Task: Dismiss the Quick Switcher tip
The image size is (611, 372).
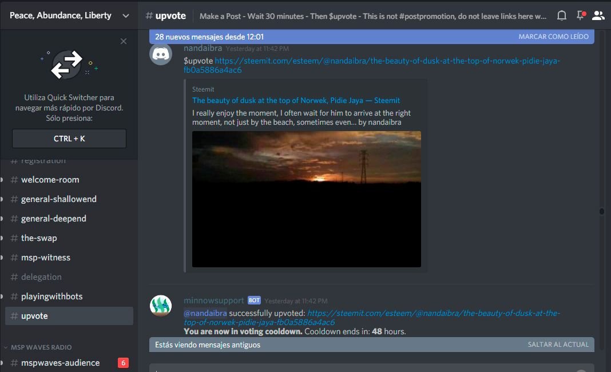Action: 124,41
